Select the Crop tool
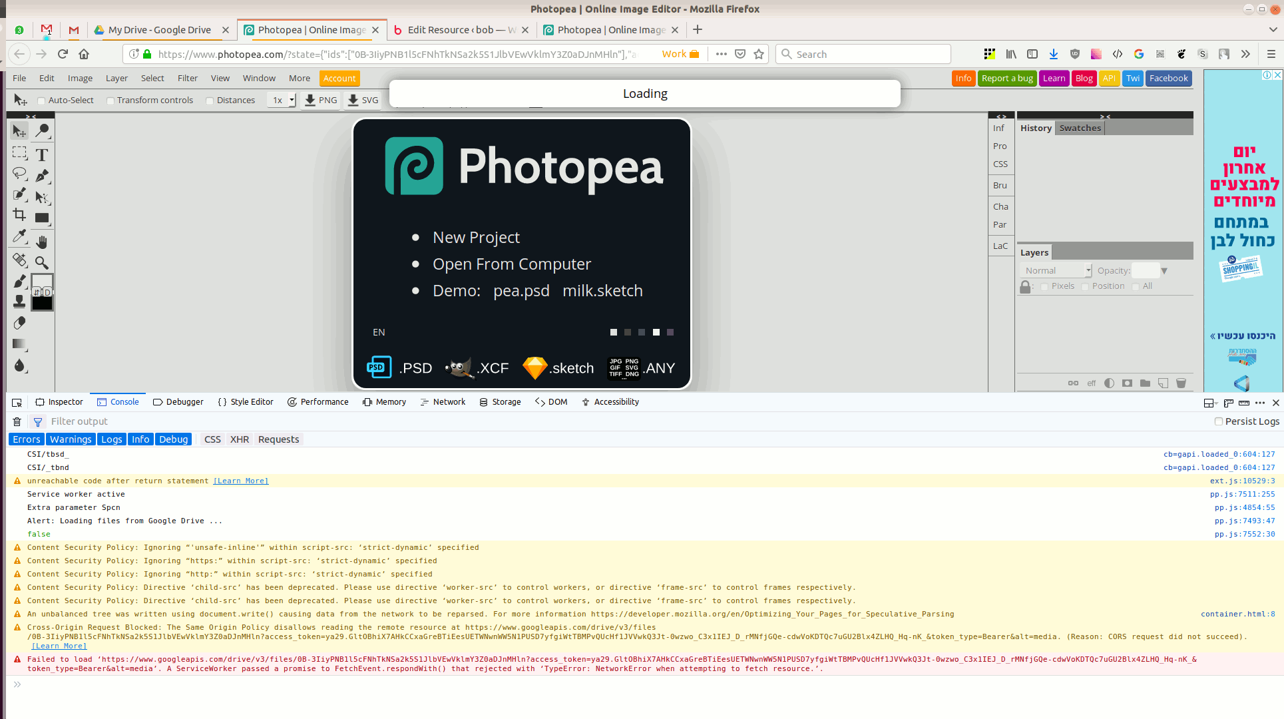The height and width of the screenshot is (719, 1284). pyautogui.click(x=19, y=216)
